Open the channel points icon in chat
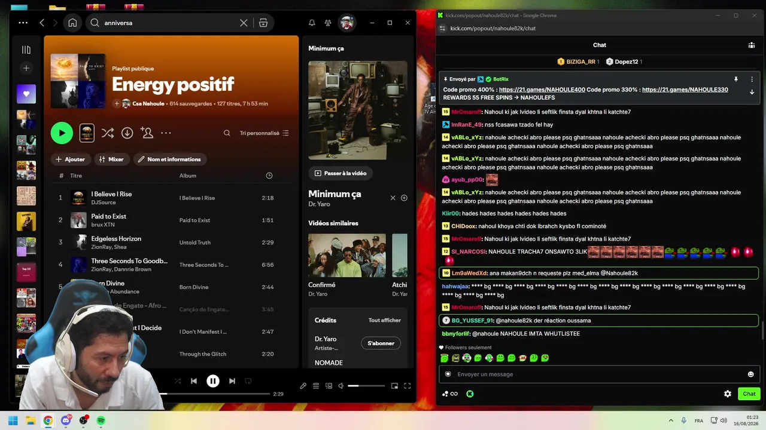Image resolution: width=766 pixels, height=430 pixels. pos(470,394)
